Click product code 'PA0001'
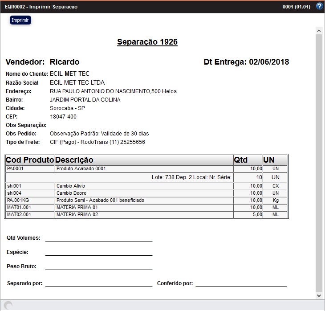This screenshot has width=325, height=311. click(x=15, y=168)
